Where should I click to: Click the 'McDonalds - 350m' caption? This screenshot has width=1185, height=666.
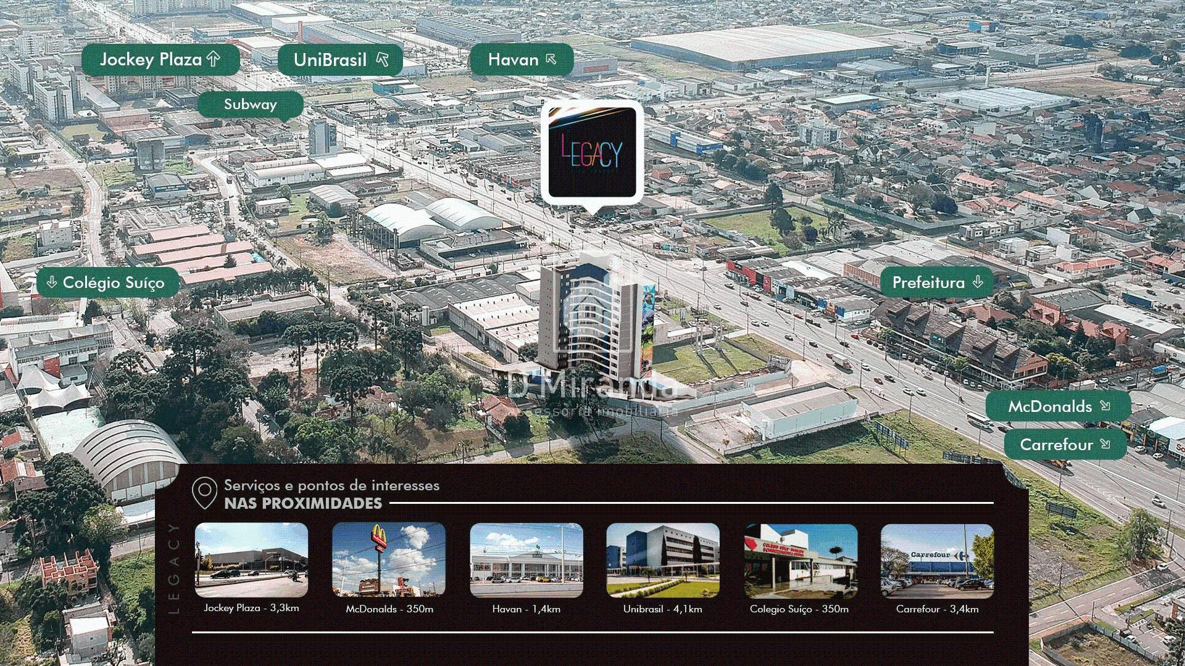[389, 609]
